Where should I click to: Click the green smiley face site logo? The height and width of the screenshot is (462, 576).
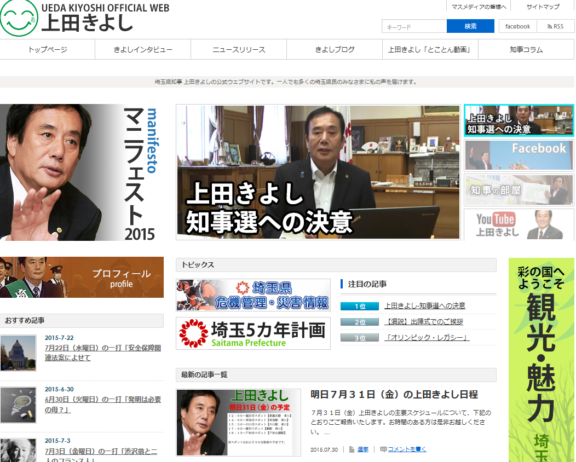pyautogui.click(x=19, y=18)
